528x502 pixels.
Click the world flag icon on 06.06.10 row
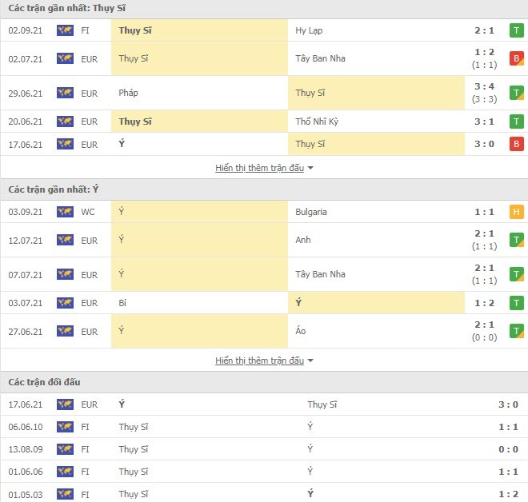(x=65, y=427)
